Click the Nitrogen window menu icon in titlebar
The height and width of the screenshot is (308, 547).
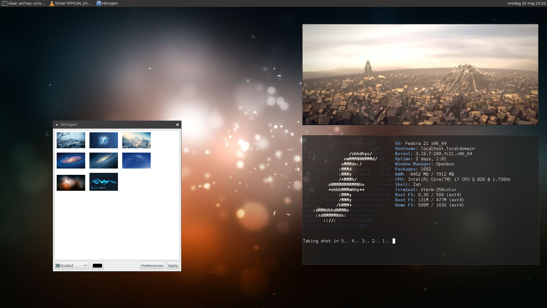click(57, 125)
